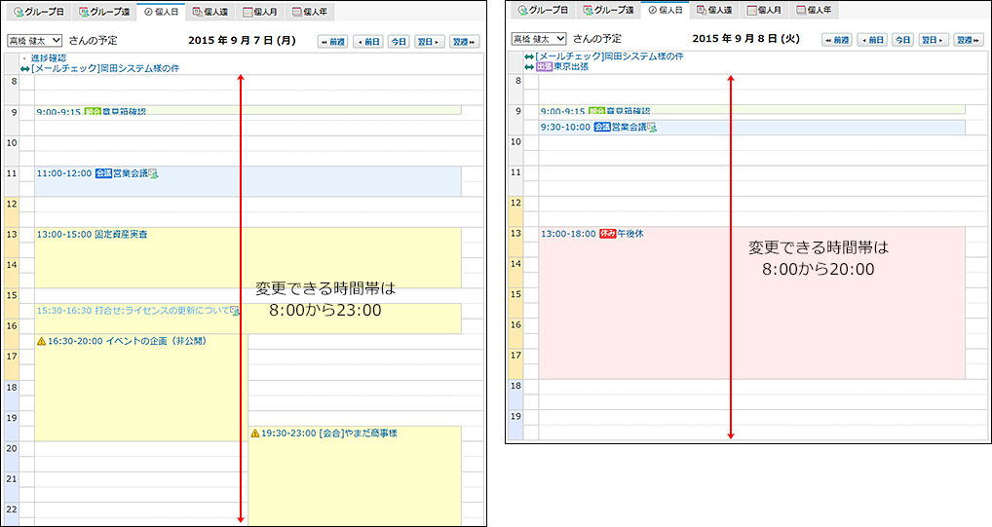Click 前日 button in Sept 7 calendar
This screenshot has width=992, height=527.
pos(368,42)
